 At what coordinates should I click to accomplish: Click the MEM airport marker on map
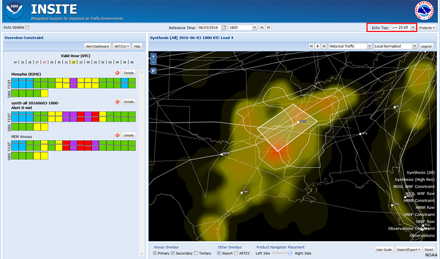coord(298,122)
